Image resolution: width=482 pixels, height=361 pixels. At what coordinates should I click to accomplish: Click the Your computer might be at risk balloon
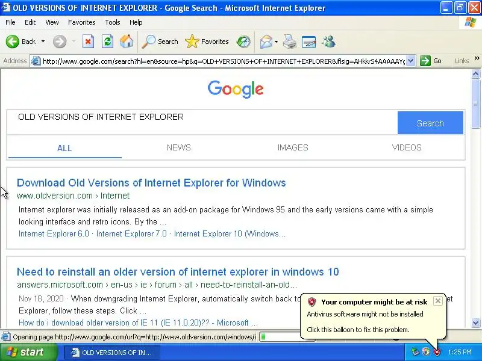click(x=374, y=316)
